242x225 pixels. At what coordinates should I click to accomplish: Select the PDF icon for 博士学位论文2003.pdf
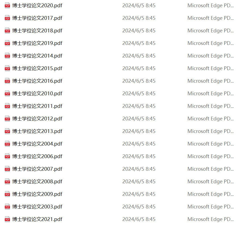point(7,207)
